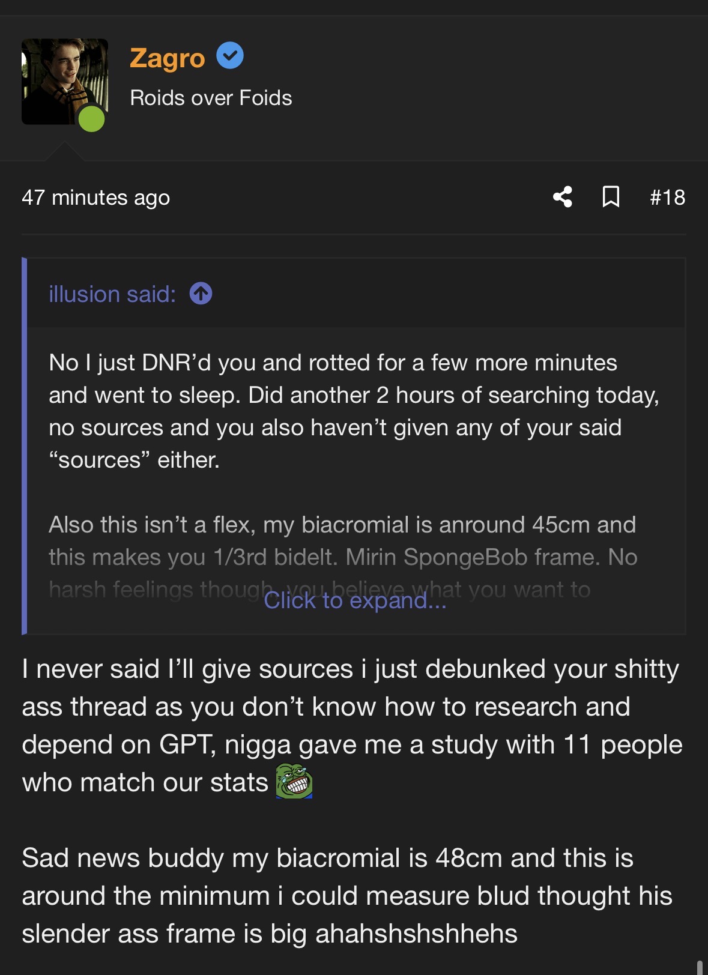Screen dimensions: 708x975
Task: Click the share icon on the post
Action: pos(563,197)
